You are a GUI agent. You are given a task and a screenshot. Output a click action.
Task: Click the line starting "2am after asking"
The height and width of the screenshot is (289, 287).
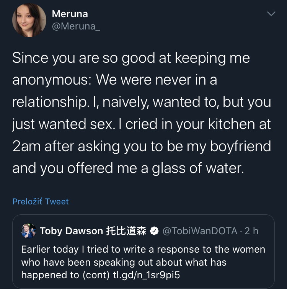coord(142,147)
